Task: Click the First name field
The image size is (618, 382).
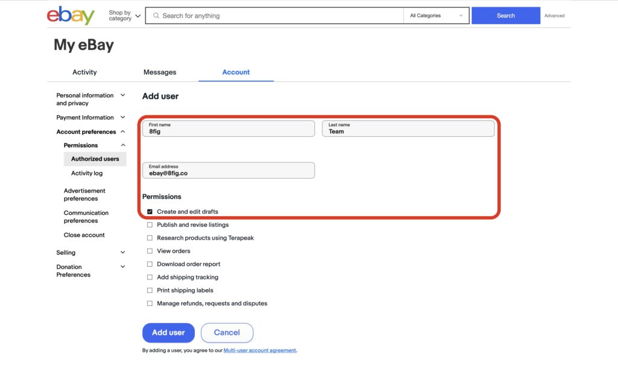Action: point(229,129)
